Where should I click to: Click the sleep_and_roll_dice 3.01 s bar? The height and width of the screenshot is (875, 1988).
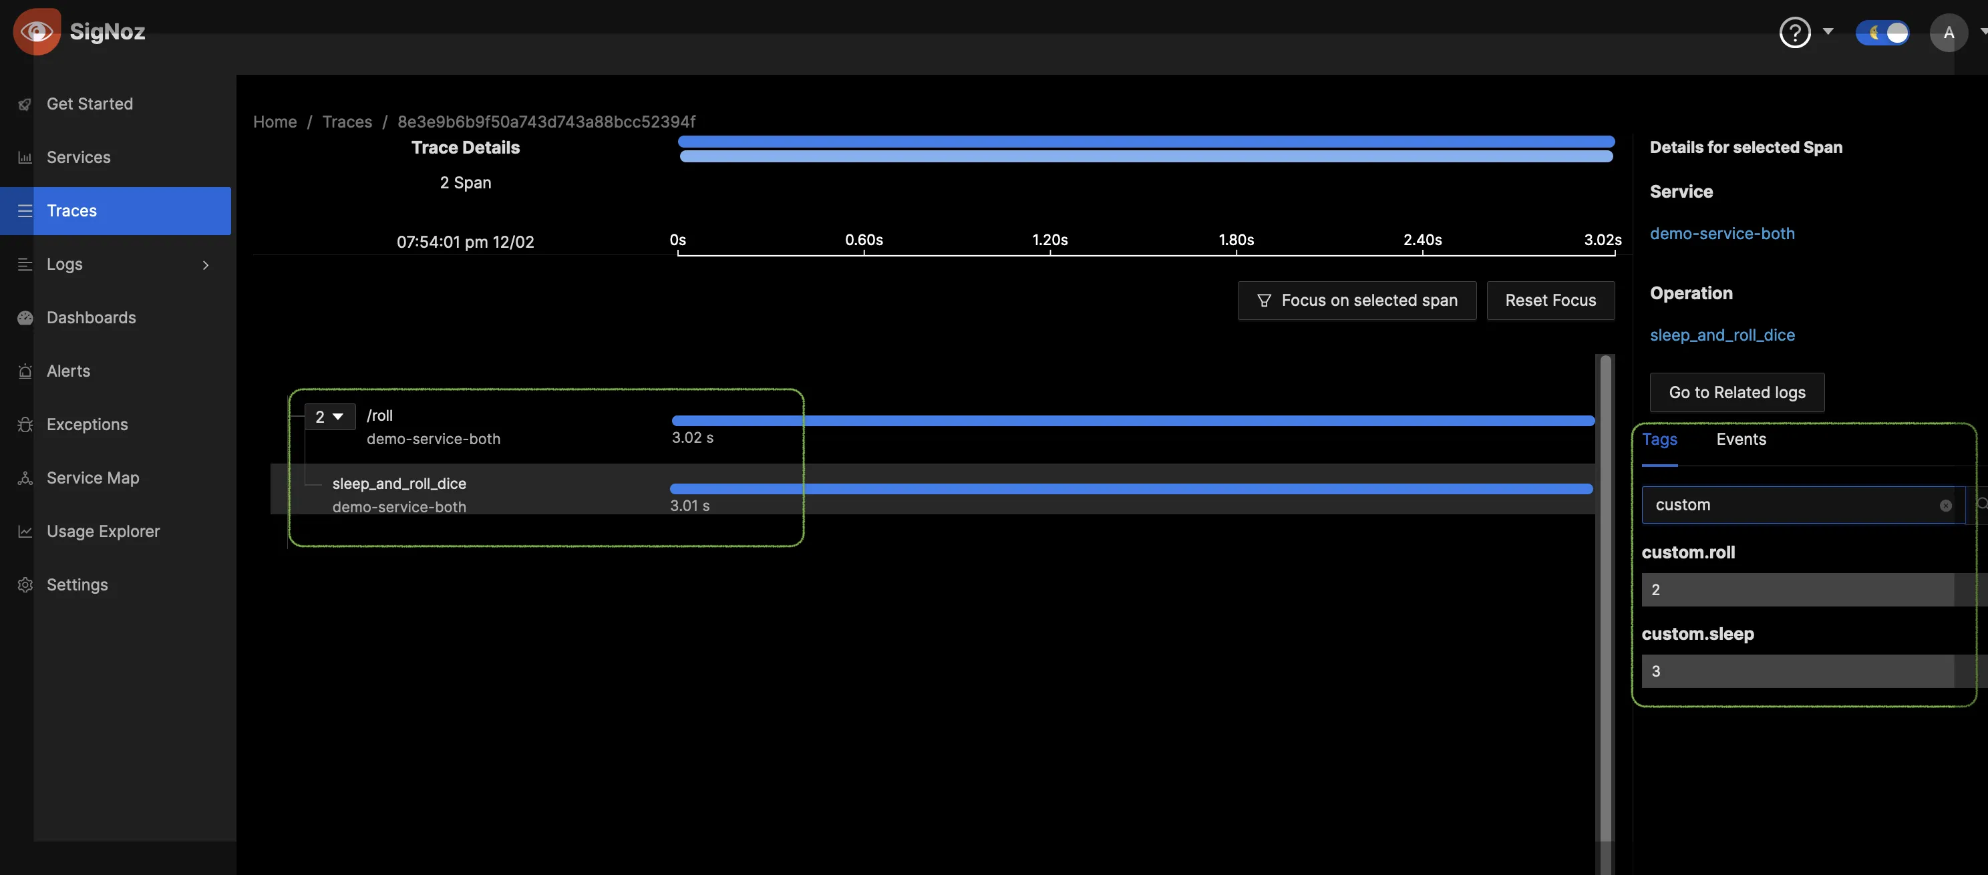(1132, 489)
